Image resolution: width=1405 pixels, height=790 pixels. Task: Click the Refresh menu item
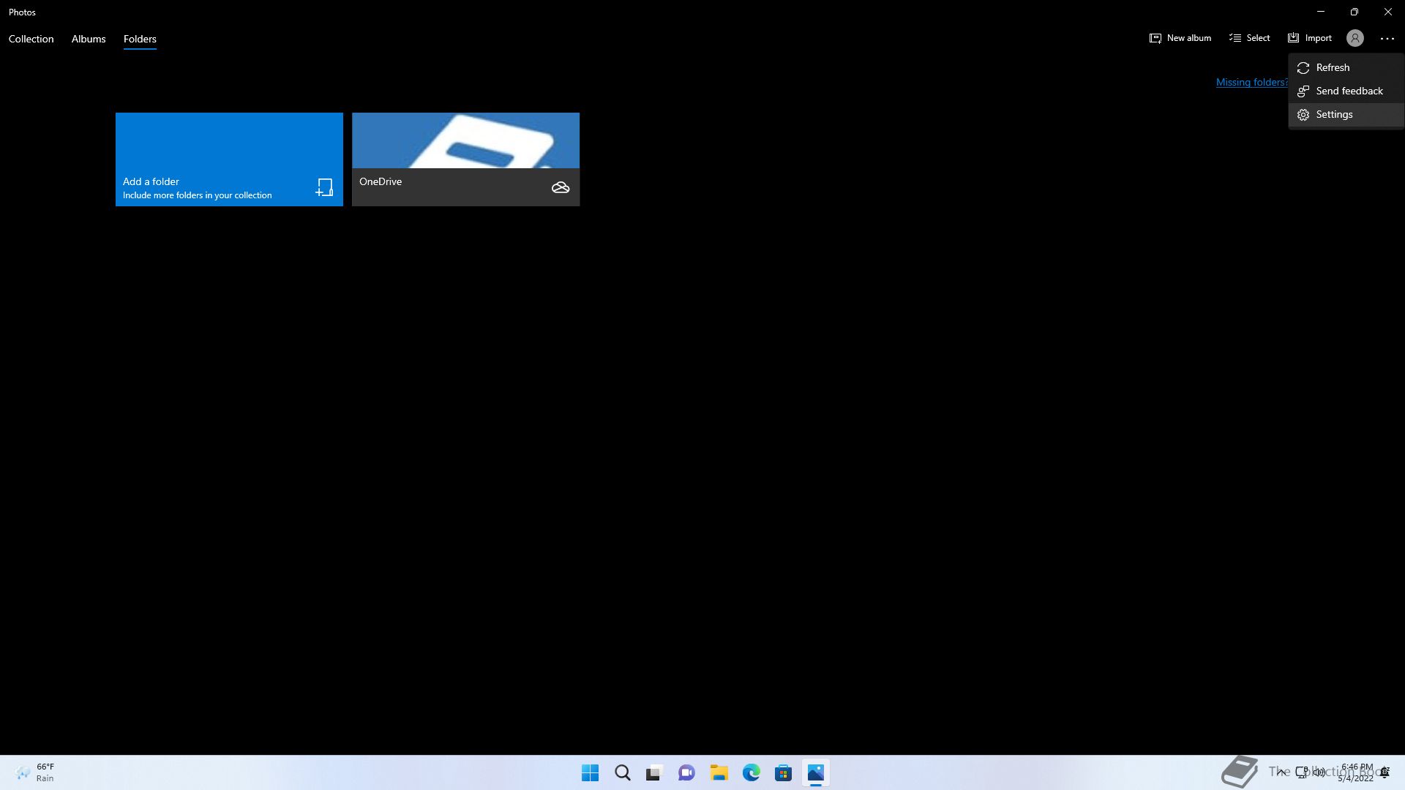click(x=1333, y=67)
